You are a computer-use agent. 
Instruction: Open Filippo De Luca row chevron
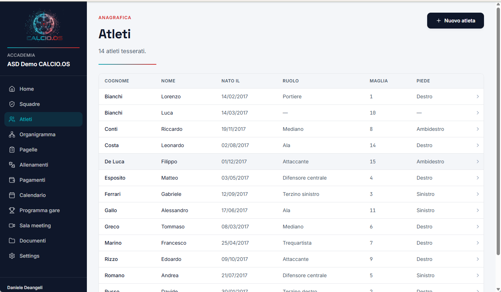coord(478,162)
